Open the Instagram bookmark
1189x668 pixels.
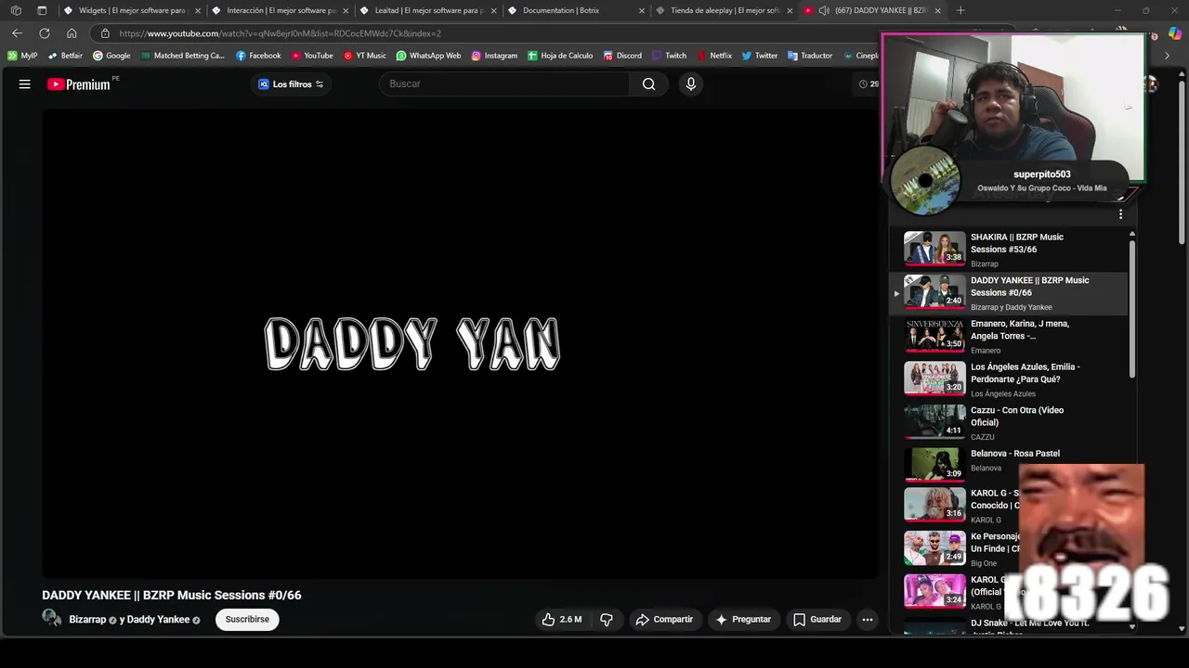click(x=494, y=56)
